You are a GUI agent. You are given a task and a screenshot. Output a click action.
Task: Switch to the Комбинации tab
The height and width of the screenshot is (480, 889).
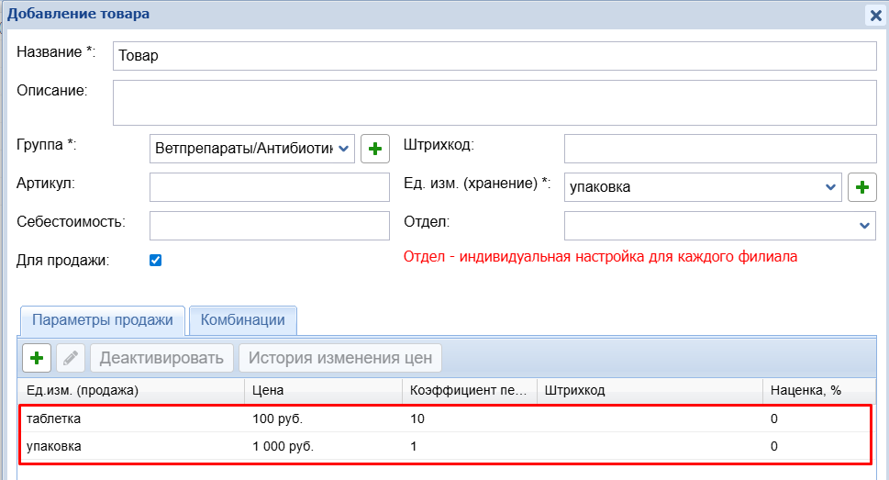coord(242,320)
